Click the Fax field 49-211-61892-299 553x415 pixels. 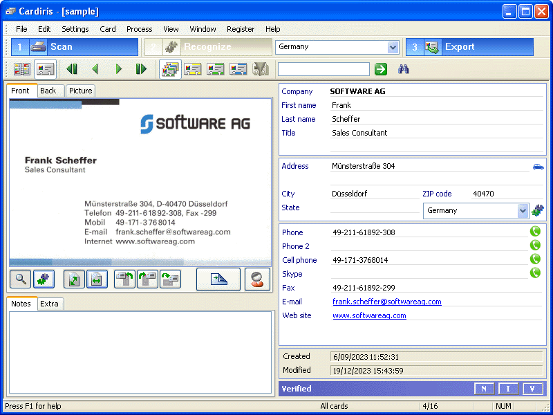[436, 288]
